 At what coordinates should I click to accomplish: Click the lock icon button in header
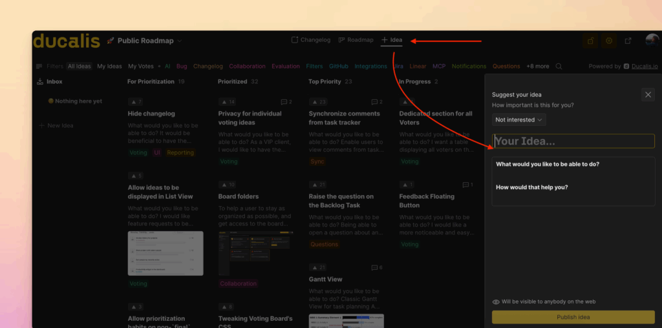(590, 41)
